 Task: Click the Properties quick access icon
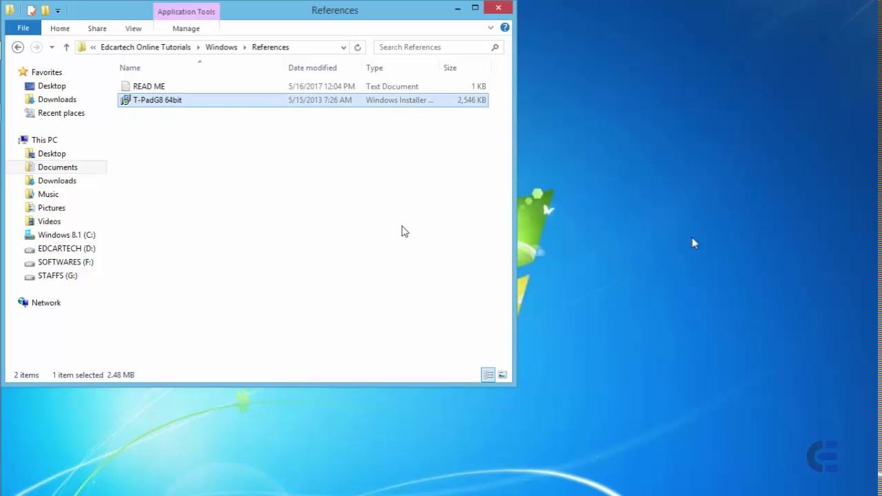[x=31, y=10]
